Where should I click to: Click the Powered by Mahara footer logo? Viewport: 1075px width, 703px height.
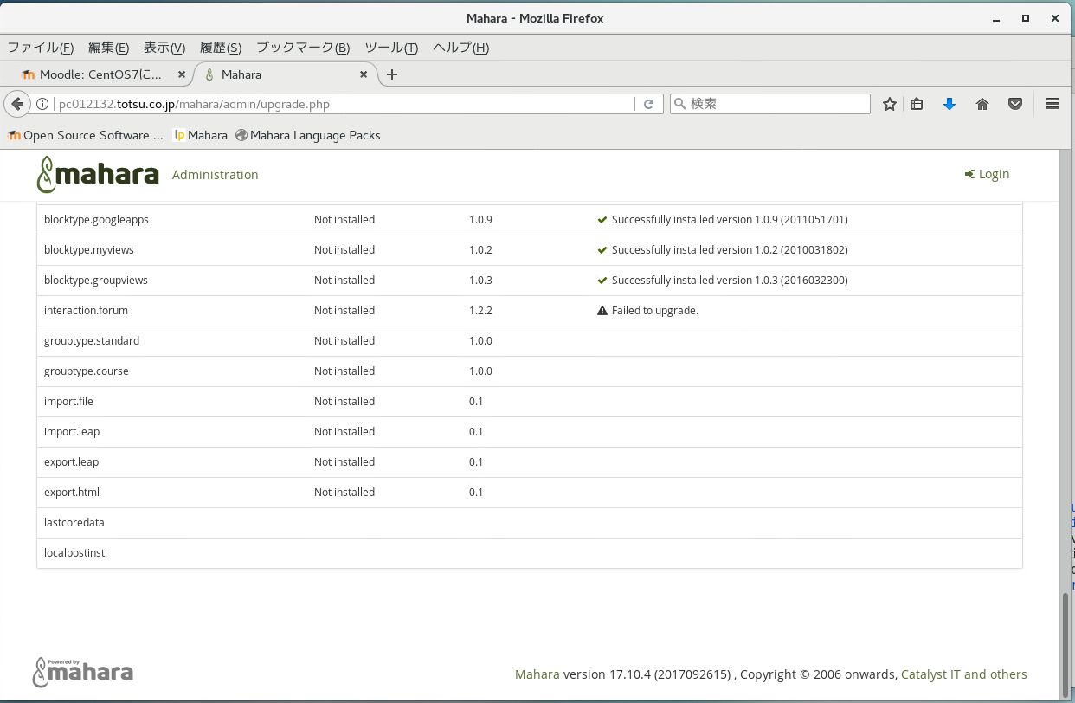pos(83,672)
